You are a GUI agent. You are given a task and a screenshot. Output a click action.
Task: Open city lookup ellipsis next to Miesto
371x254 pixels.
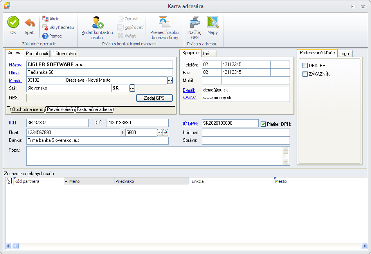click(x=169, y=80)
